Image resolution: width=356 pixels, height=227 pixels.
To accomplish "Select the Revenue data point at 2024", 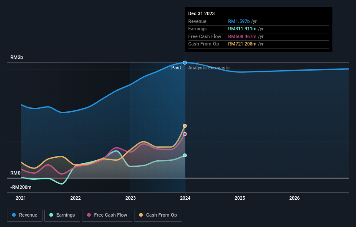I will 185,62.
